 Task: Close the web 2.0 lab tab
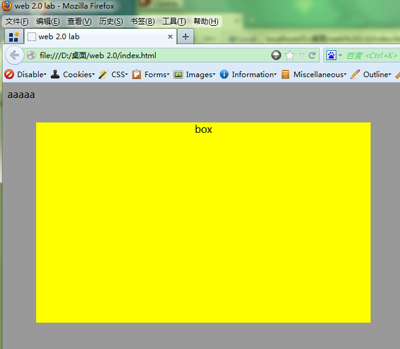[x=170, y=37]
